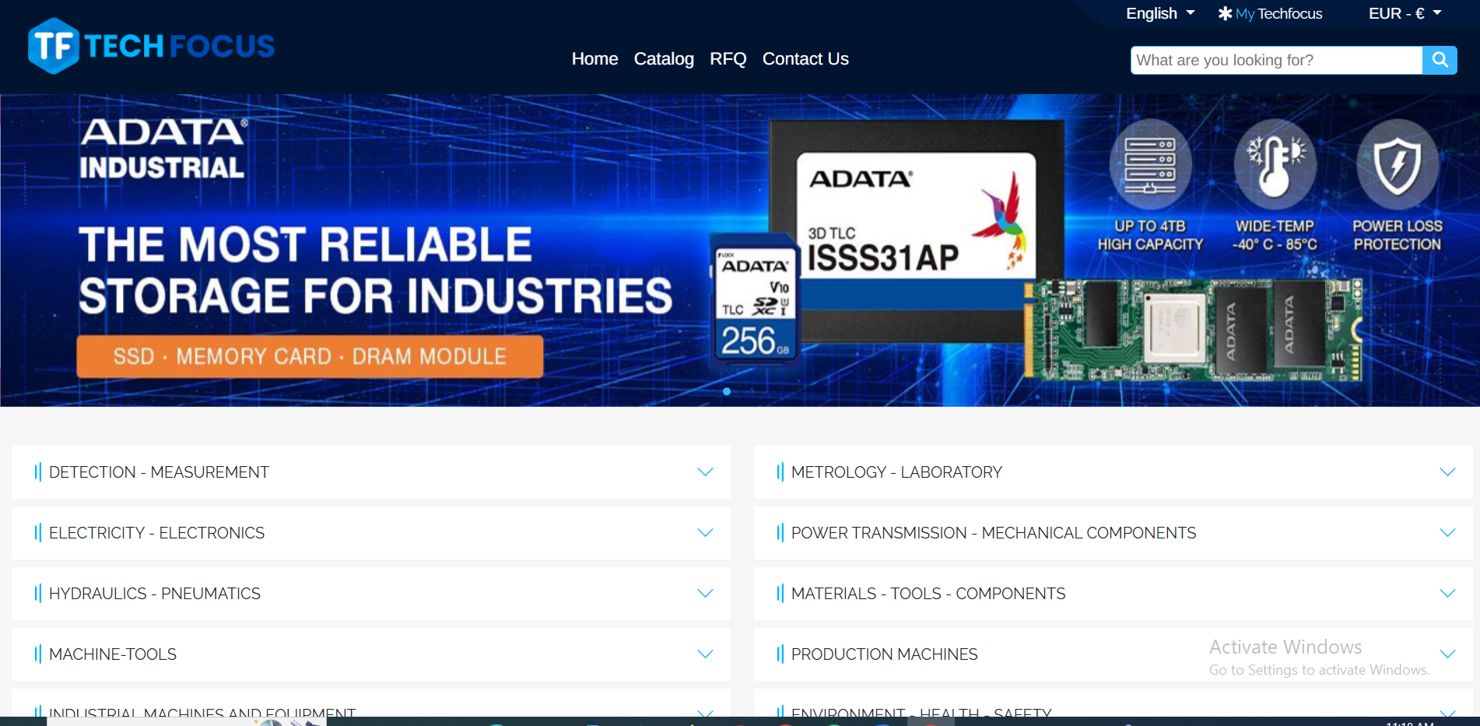Click the blue search magnifier icon
Image resolution: width=1480 pixels, height=726 pixels.
1439,60
